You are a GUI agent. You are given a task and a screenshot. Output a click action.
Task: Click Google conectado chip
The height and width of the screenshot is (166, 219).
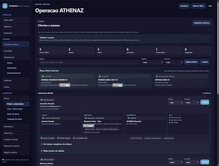click(48, 138)
